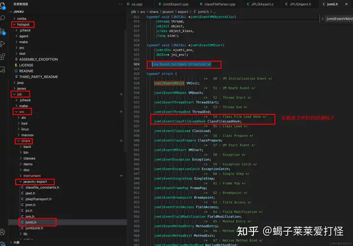Click the jvmti.h breadcrumb segment

tap(204, 12)
